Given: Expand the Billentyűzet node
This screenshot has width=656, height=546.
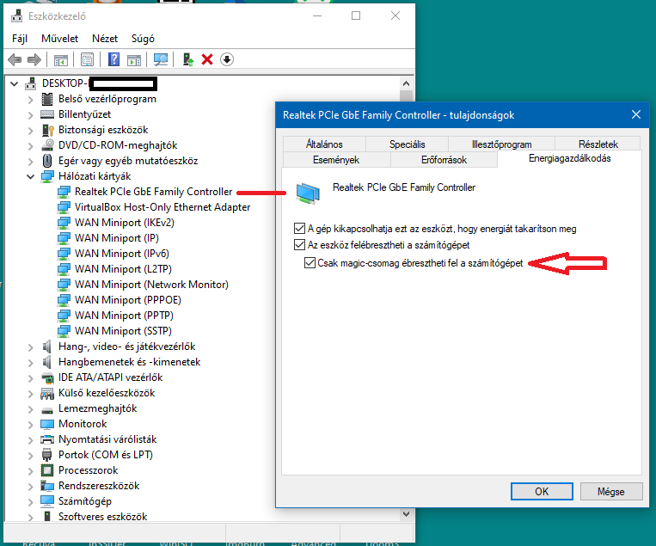Looking at the screenshot, I should (x=30, y=115).
